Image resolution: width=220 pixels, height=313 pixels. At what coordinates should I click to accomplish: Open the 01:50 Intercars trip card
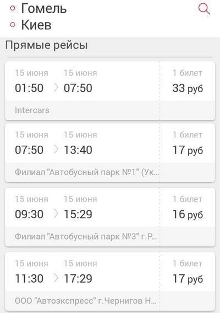[110, 91]
